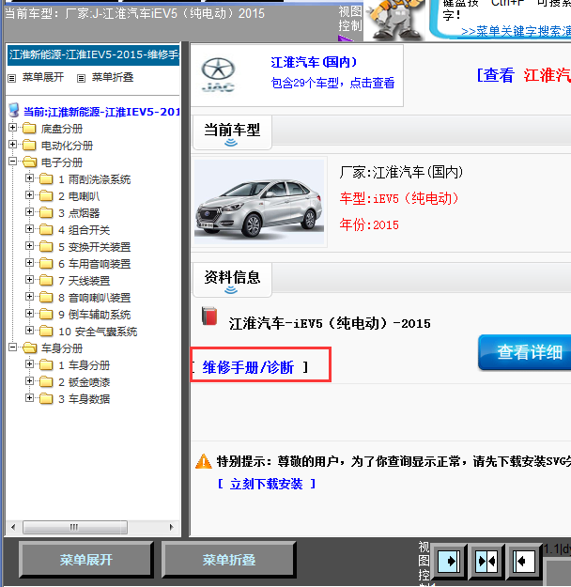Click the orange warning triangle icon
Image resolution: width=571 pixels, height=587 pixels.
pos(204,461)
